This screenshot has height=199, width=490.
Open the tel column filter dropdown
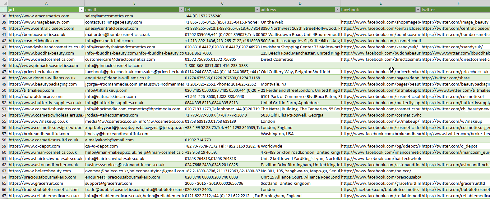[257, 10]
